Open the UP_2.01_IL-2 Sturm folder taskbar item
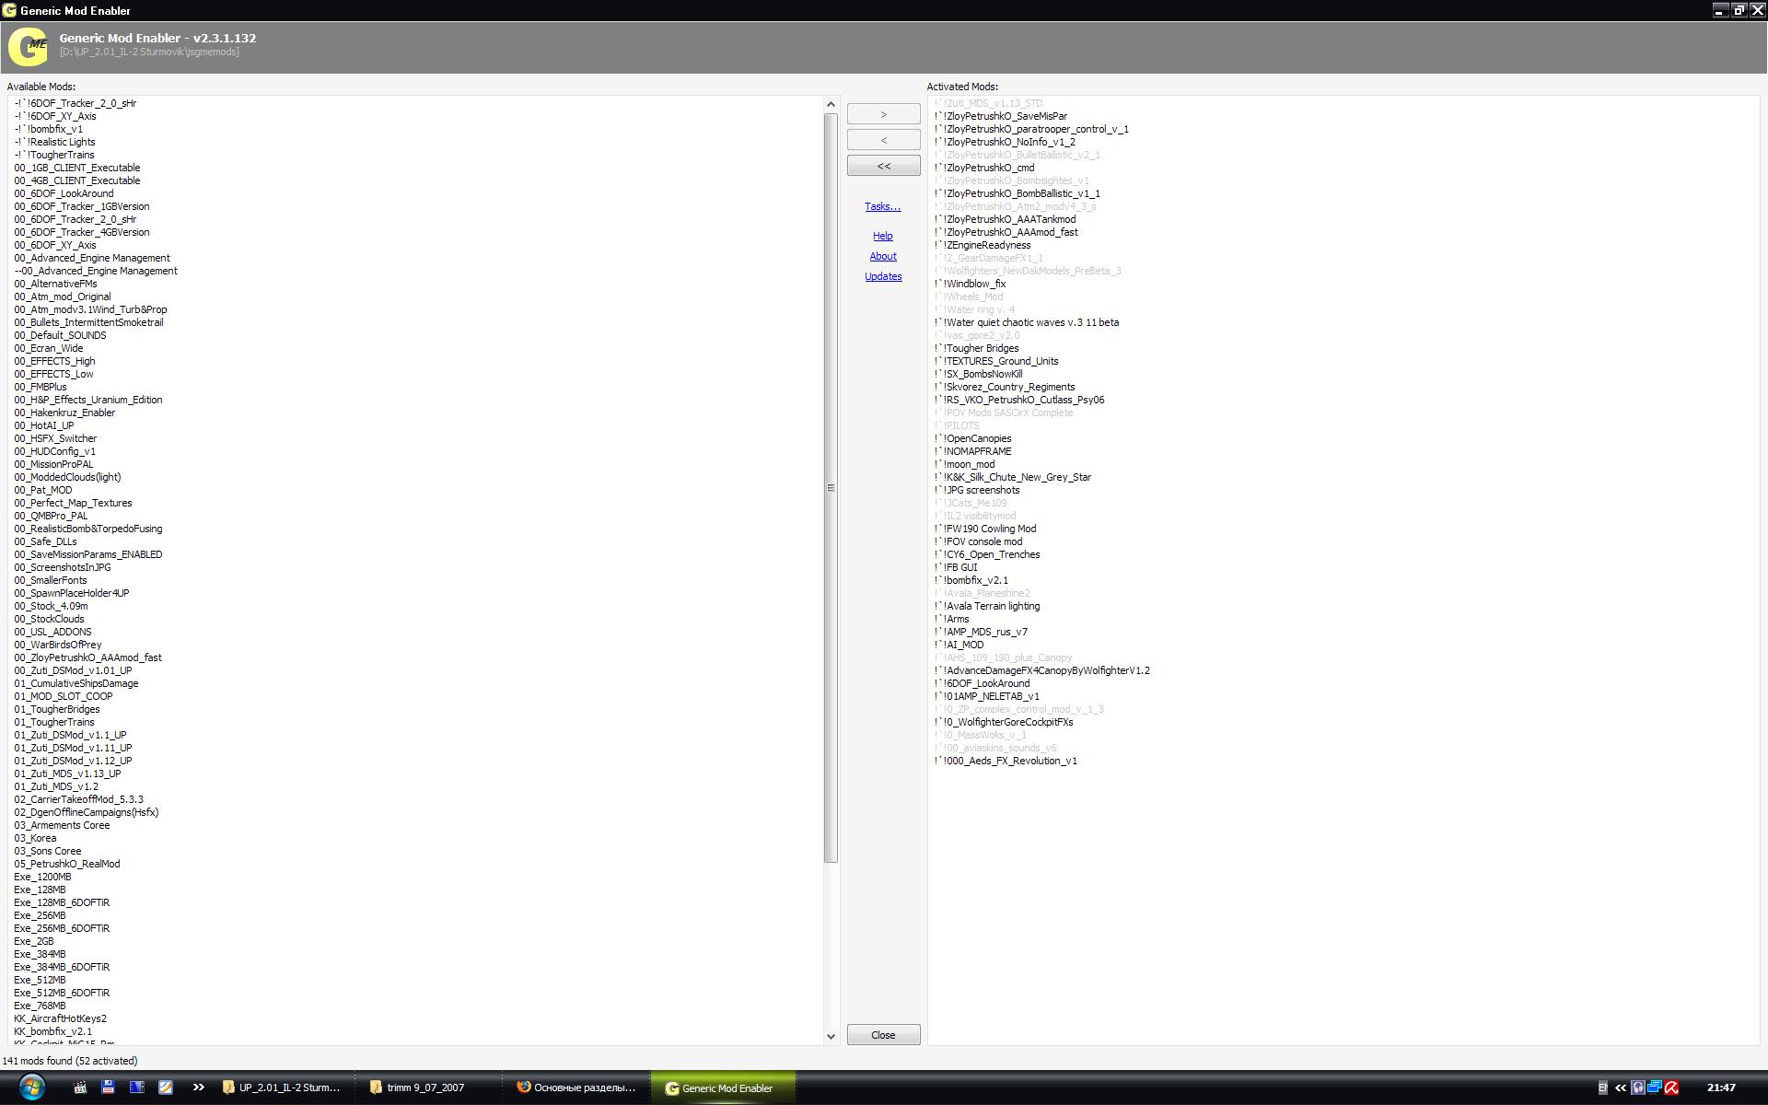 tap(282, 1088)
